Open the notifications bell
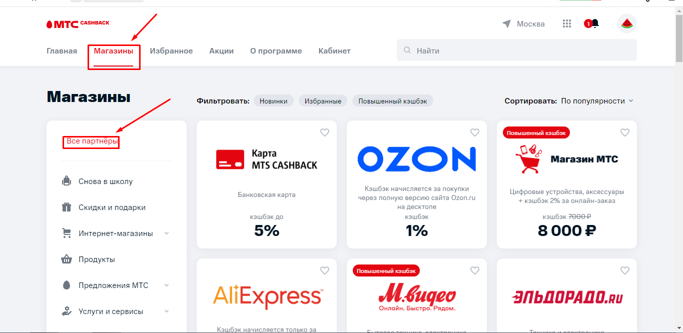The height and width of the screenshot is (333, 683). 595,23
